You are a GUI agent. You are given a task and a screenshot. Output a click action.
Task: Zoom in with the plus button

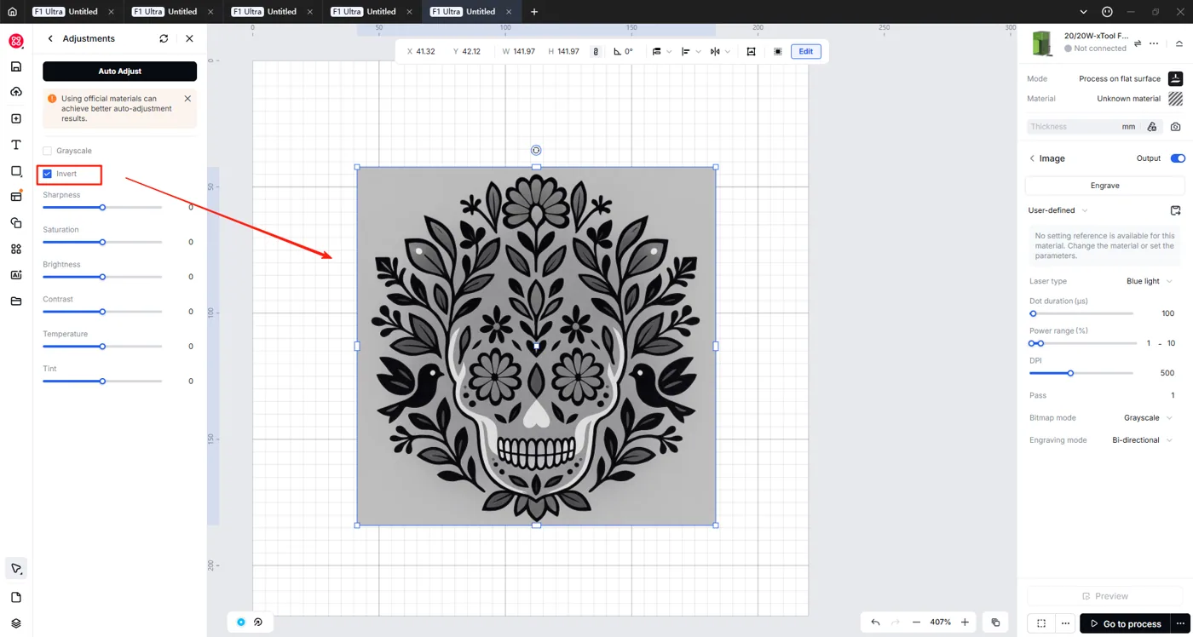click(965, 623)
